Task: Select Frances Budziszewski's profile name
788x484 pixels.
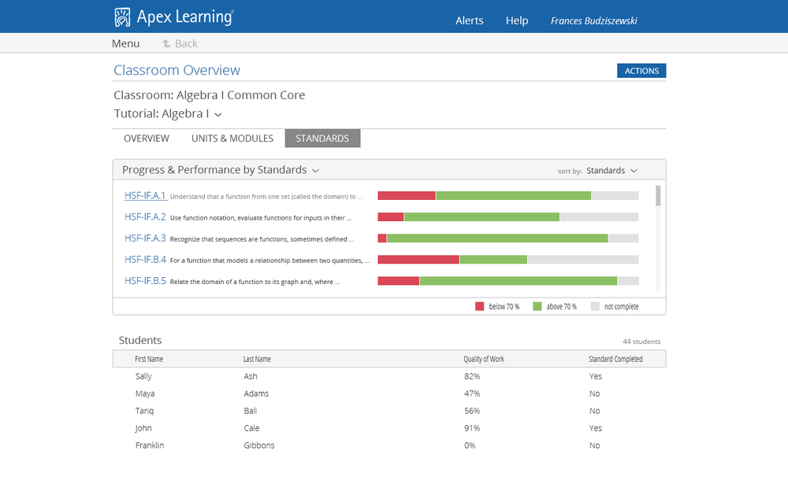Action: click(x=593, y=20)
